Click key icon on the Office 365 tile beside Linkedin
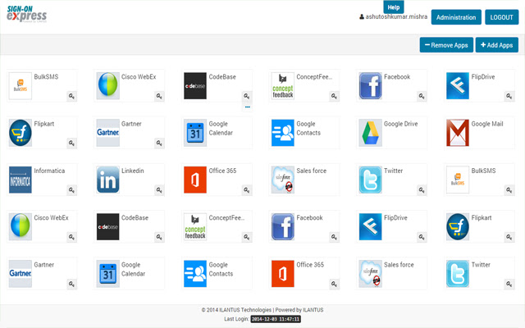Screen dimensions: 525x328 point(247,190)
